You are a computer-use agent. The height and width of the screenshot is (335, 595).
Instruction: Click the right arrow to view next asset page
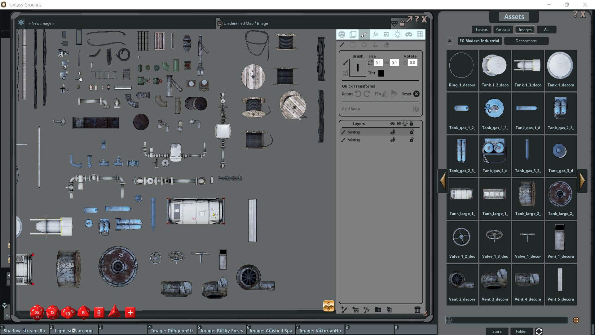[x=582, y=181]
